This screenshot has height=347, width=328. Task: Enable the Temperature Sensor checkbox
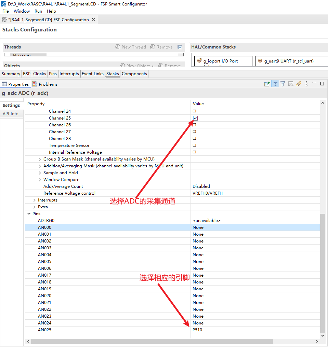tap(194, 145)
